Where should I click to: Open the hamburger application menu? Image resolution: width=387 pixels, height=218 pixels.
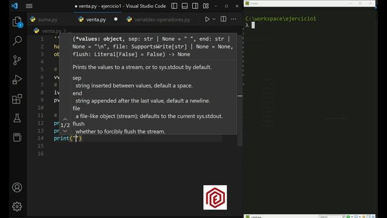coord(29,6)
